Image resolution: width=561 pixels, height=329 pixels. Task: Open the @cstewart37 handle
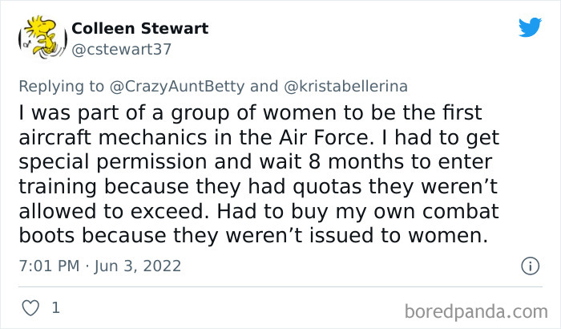(122, 49)
